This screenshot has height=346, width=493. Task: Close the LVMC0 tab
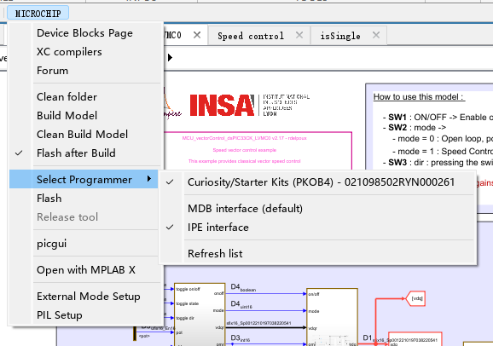pos(197,35)
